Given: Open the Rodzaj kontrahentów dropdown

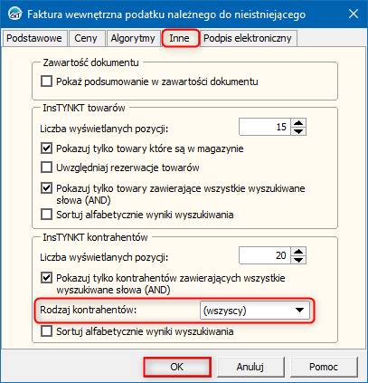Looking at the screenshot, I should tap(255, 311).
